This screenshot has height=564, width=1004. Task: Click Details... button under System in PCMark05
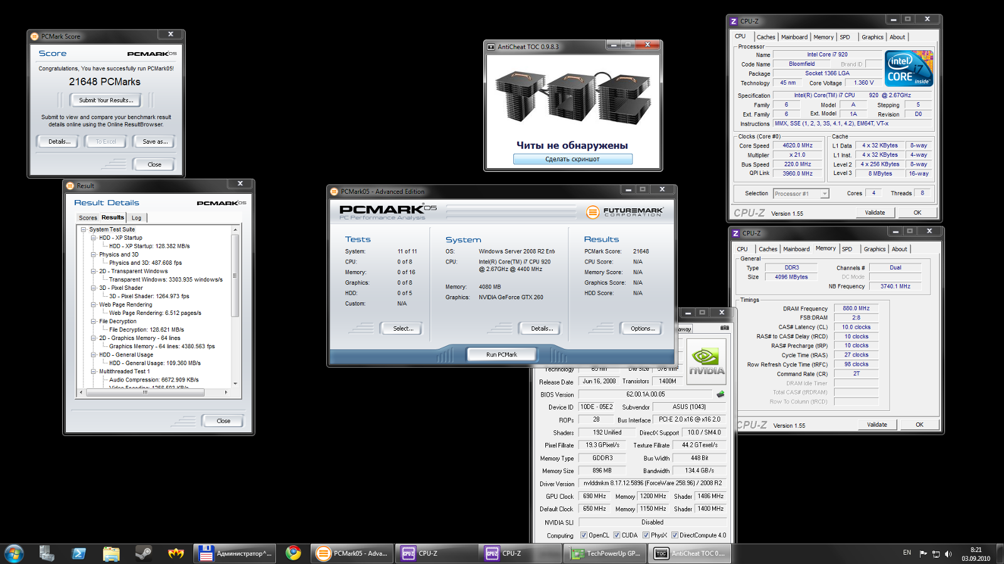(542, 329)
